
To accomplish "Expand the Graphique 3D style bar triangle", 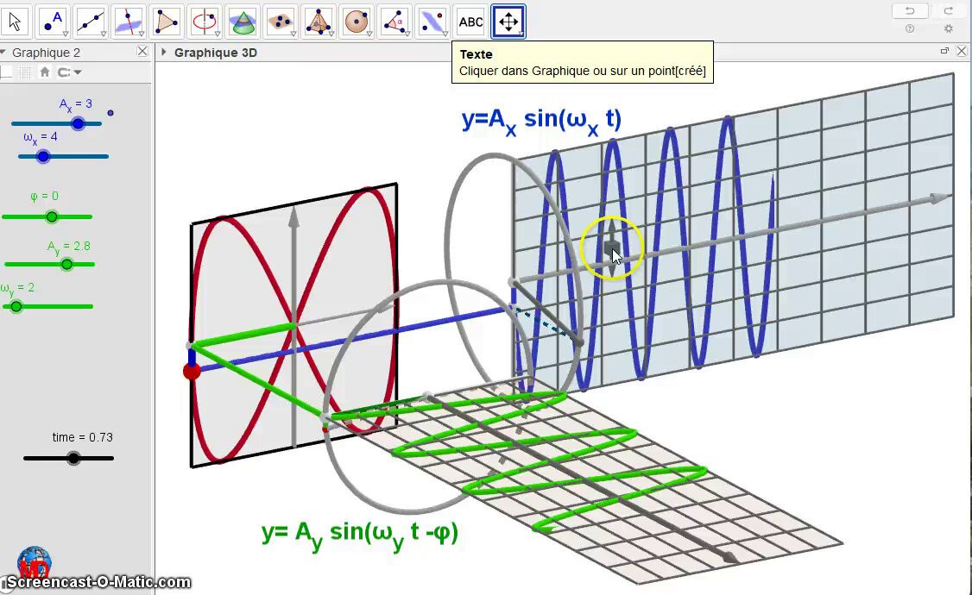I will (164, 52).
